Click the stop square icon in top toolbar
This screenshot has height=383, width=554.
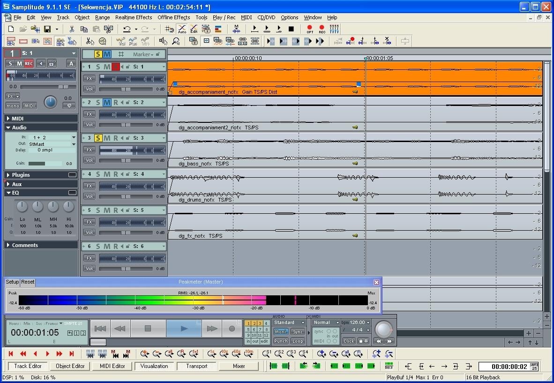(x=291, y=29)
